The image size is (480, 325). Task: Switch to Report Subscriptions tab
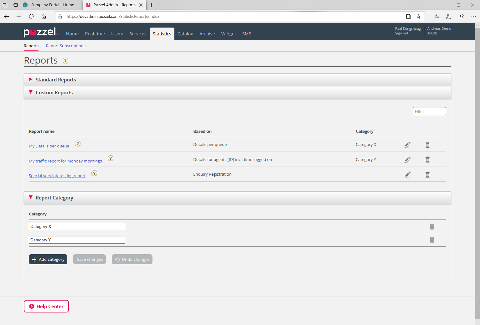[65, 46]
